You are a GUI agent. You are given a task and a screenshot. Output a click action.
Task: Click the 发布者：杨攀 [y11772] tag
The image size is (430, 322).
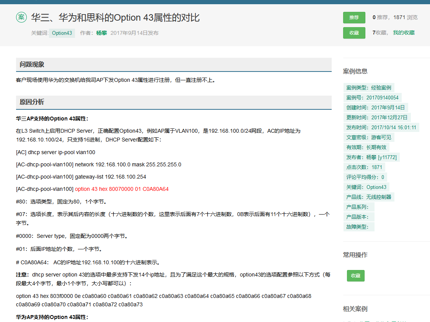[x=371, y=157]
